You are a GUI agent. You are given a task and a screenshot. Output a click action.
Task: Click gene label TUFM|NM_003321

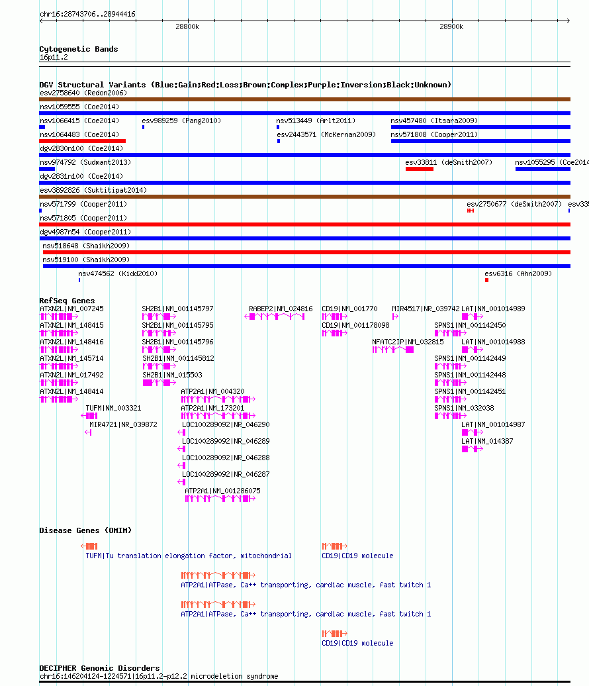click(113, 408)
